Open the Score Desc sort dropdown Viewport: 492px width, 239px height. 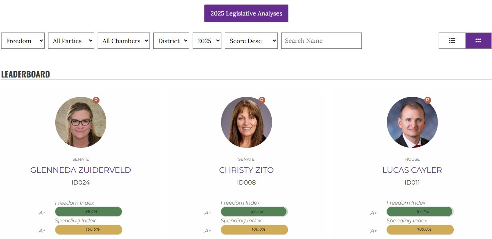click(x=251, y=40)
